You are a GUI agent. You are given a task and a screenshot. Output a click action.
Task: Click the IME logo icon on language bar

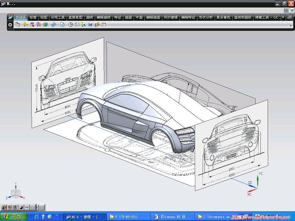tap(4, 207)
